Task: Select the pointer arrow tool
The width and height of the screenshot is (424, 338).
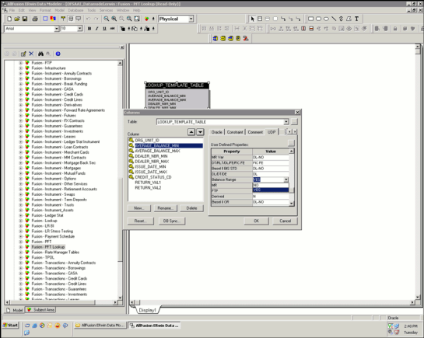Action: coord(252,19)
